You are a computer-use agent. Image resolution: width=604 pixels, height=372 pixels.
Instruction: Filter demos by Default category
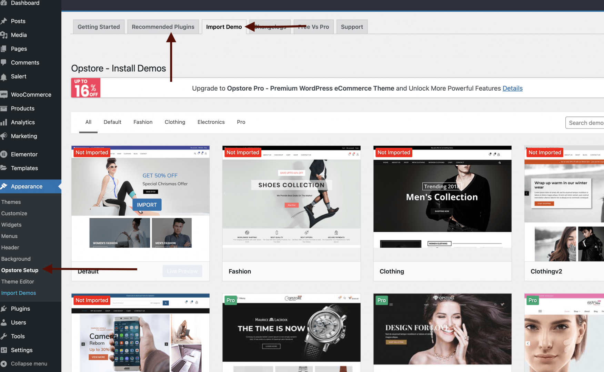coord(112,122)
